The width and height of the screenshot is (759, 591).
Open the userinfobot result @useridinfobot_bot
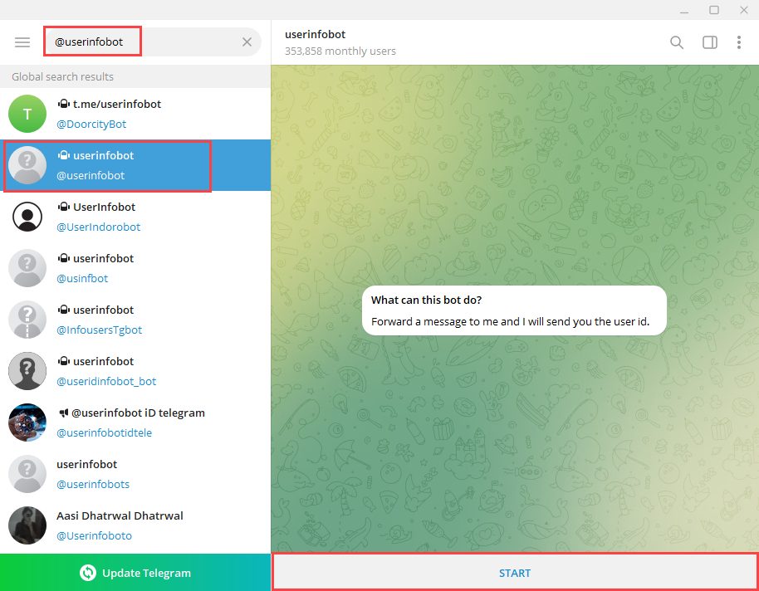pyautogui.click(x=135, y=371)
